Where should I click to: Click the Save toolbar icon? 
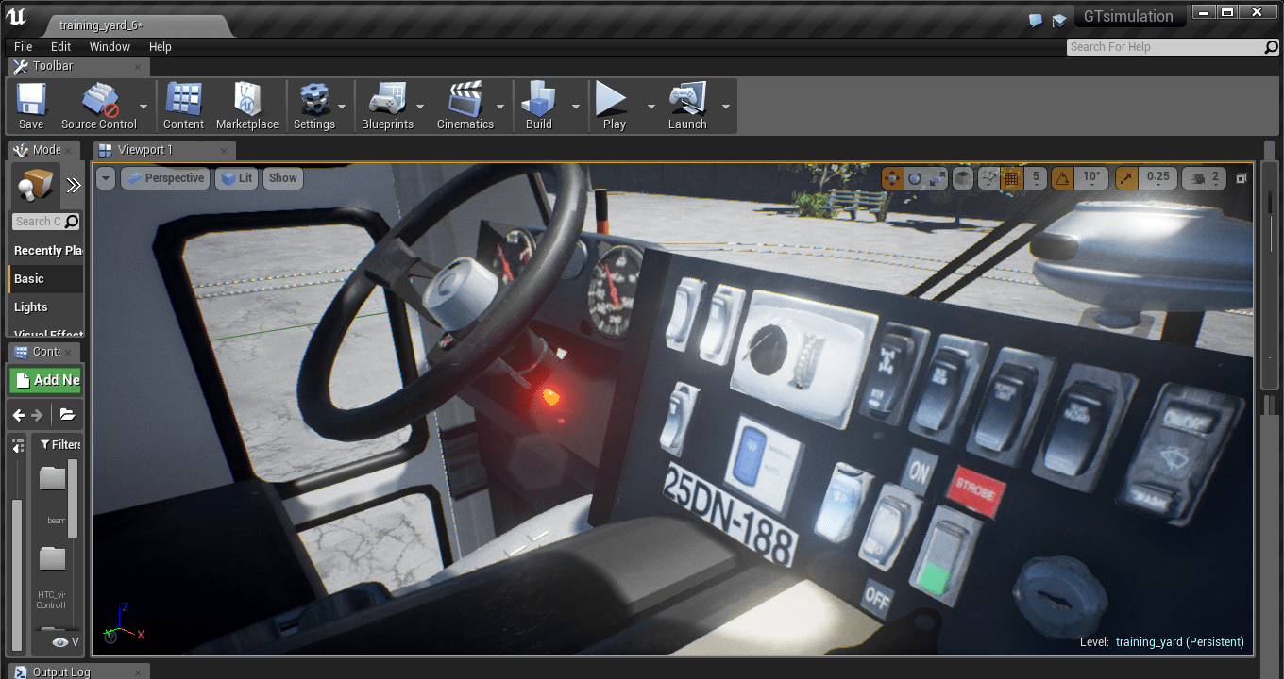31,106
